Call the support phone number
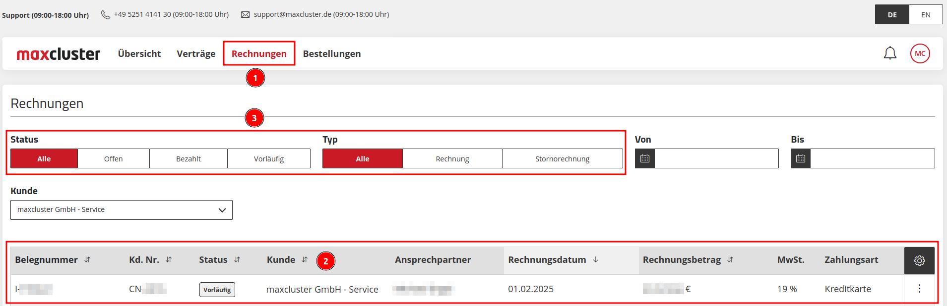This screenshot has width=947, height=306. pyautogui.click(x=171, y=14)
